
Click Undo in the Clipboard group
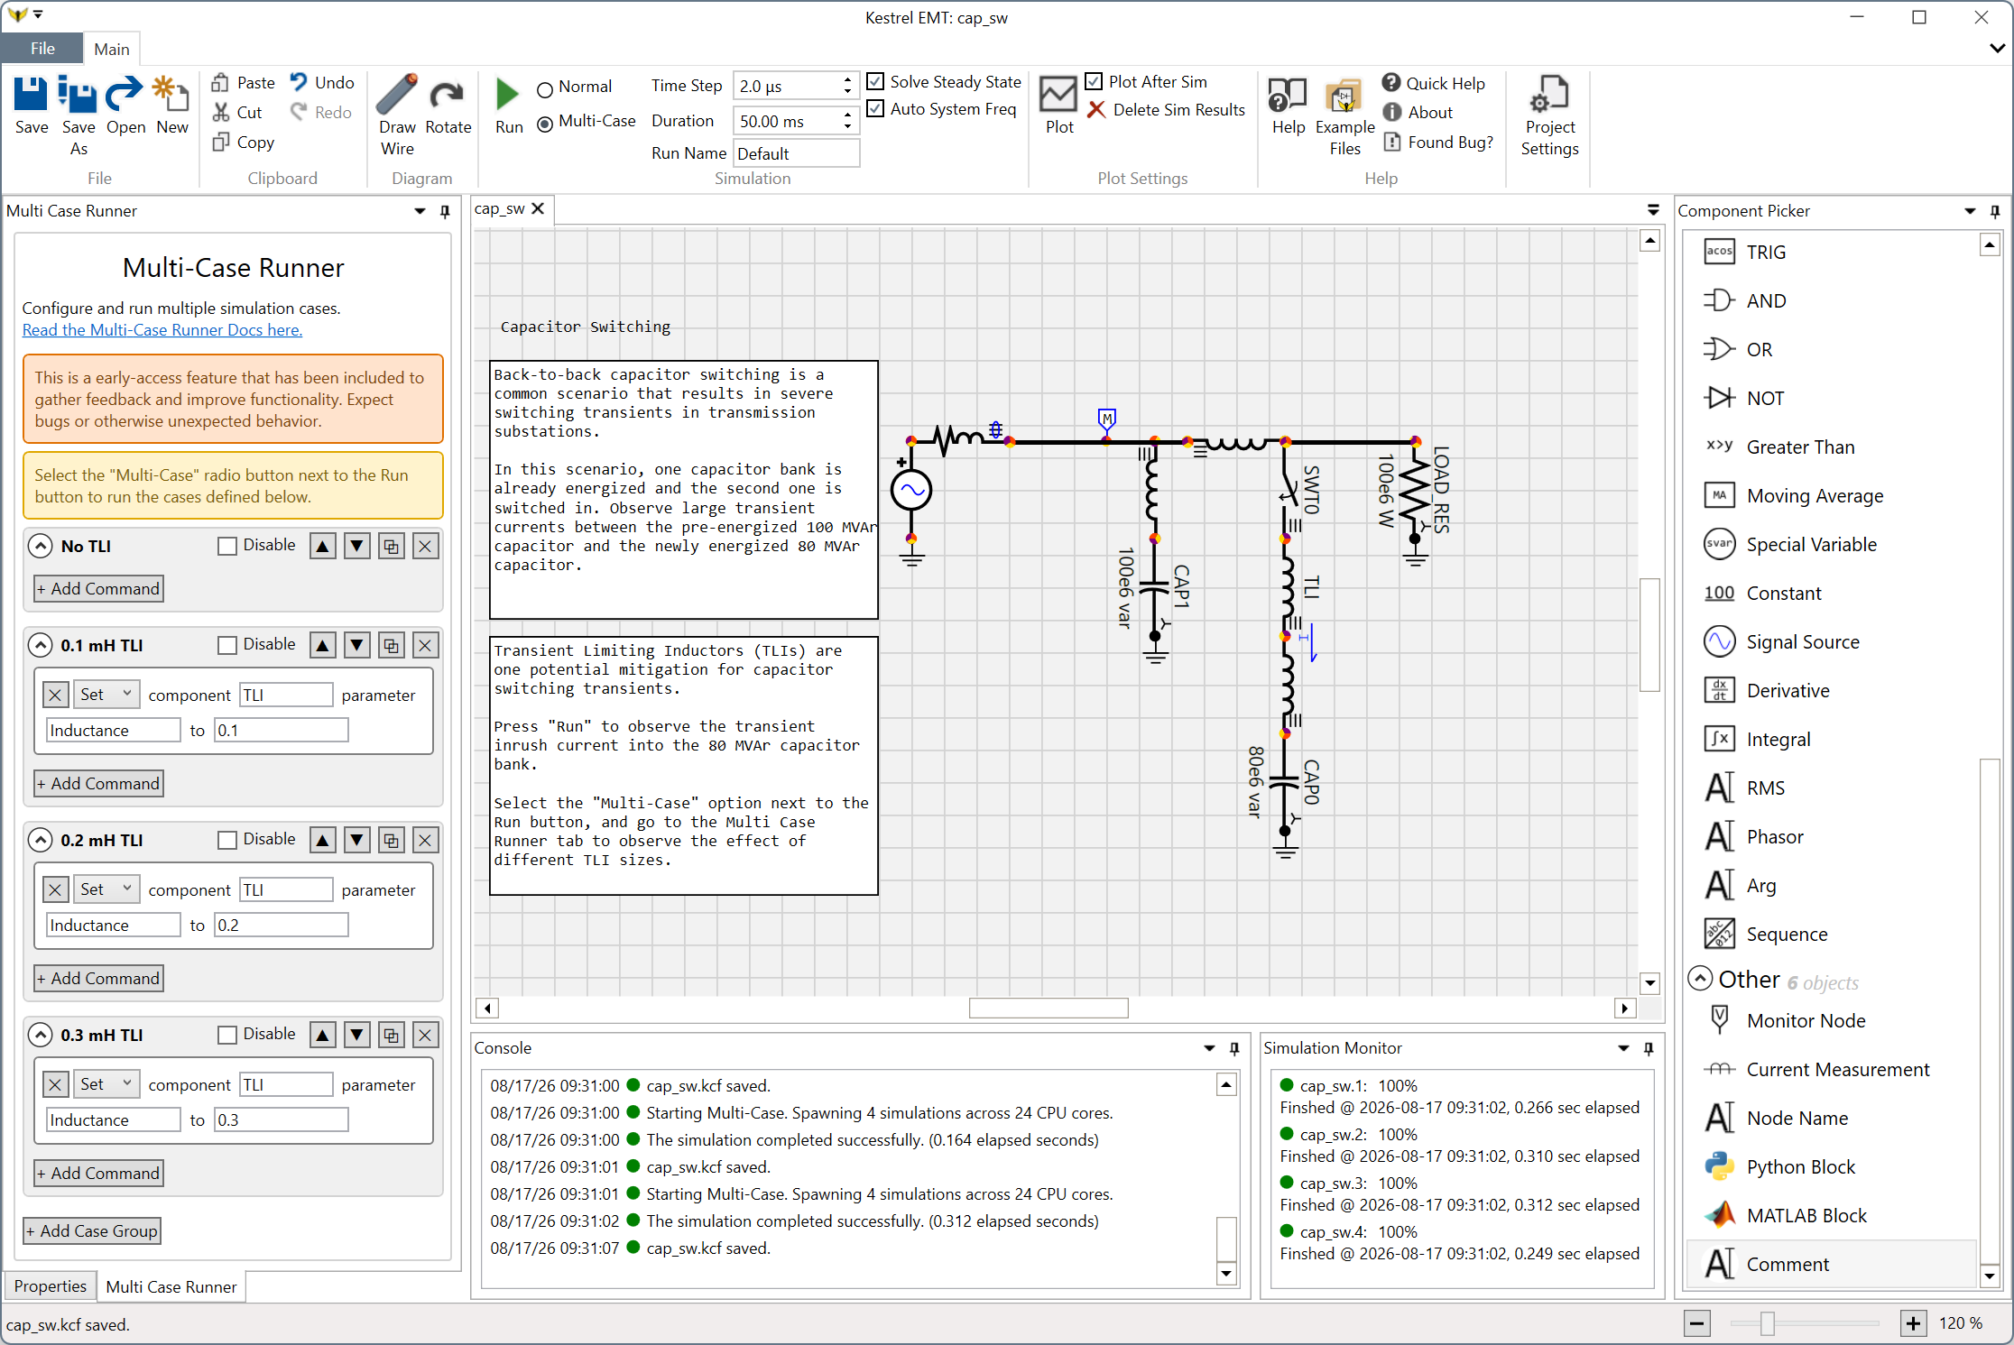coord(322,82)
